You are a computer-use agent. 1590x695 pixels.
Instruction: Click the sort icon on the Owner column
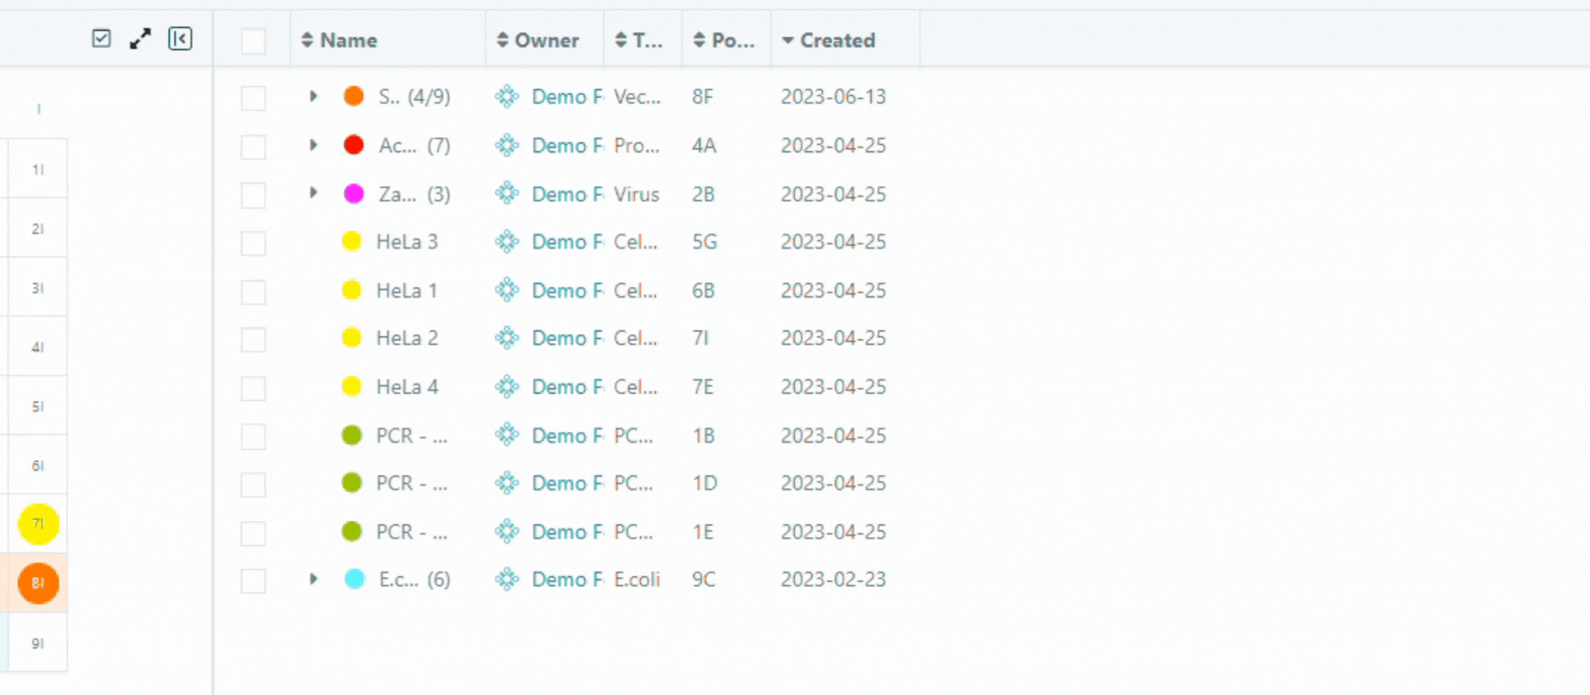pyautogui.click(x=502, y=40)
